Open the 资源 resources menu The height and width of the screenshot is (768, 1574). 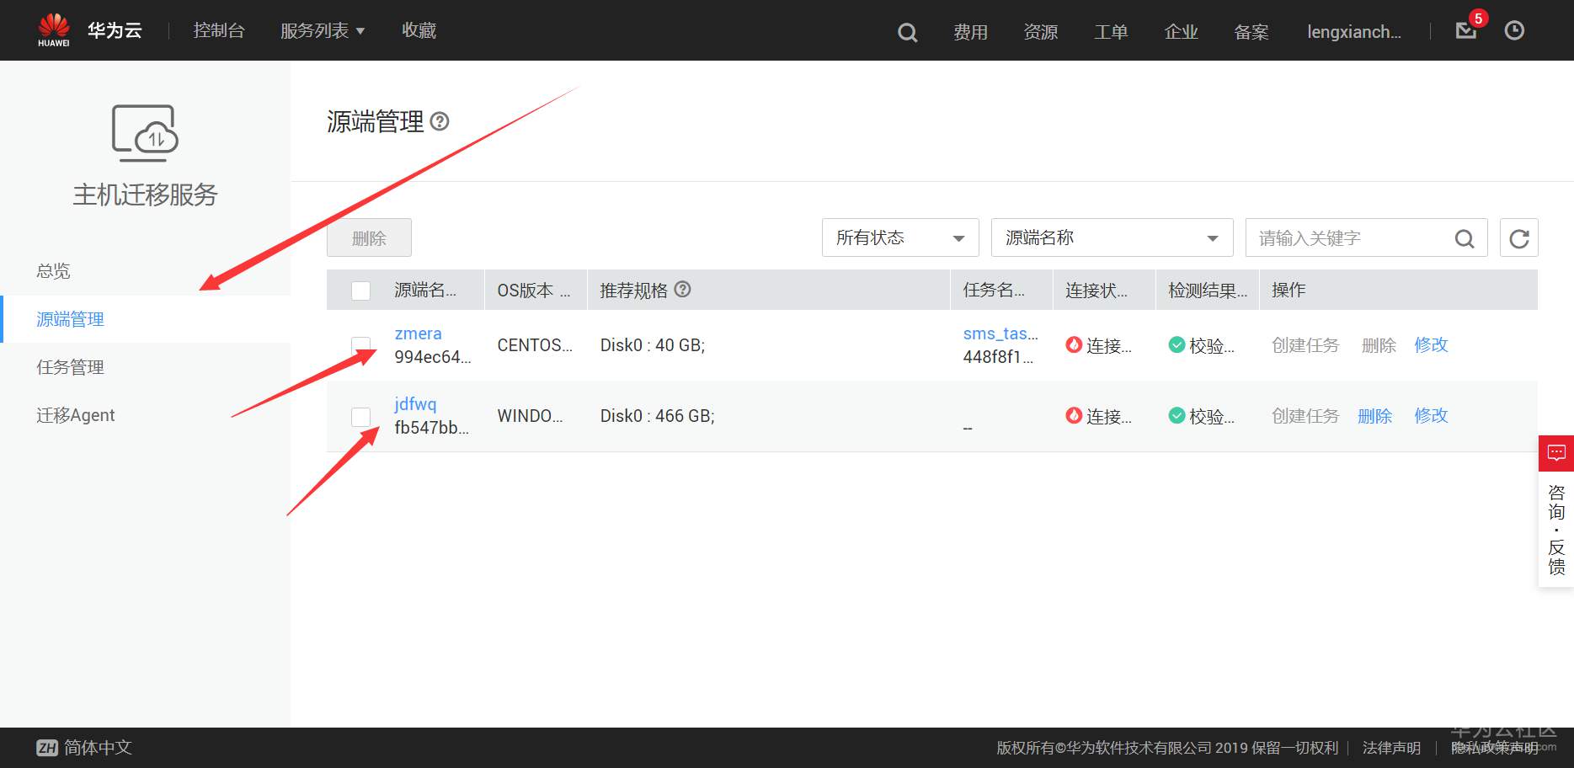(1040, 32)
